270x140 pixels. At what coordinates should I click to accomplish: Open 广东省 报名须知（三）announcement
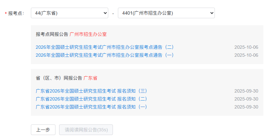click(x=91, y=91)
